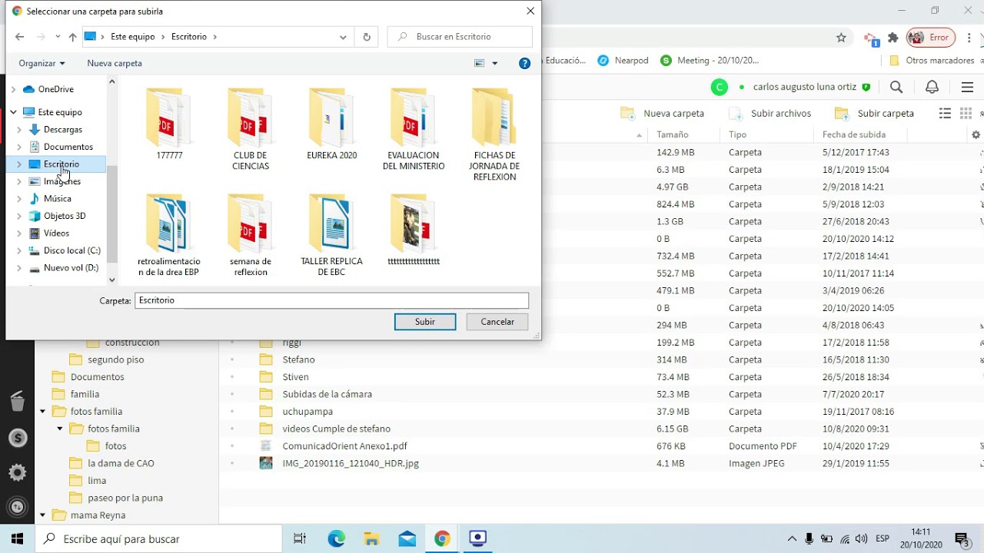Click Subir button in dialog
Image resolution: width=984 pixels, height=553 pixels.
tap(425, 322)
